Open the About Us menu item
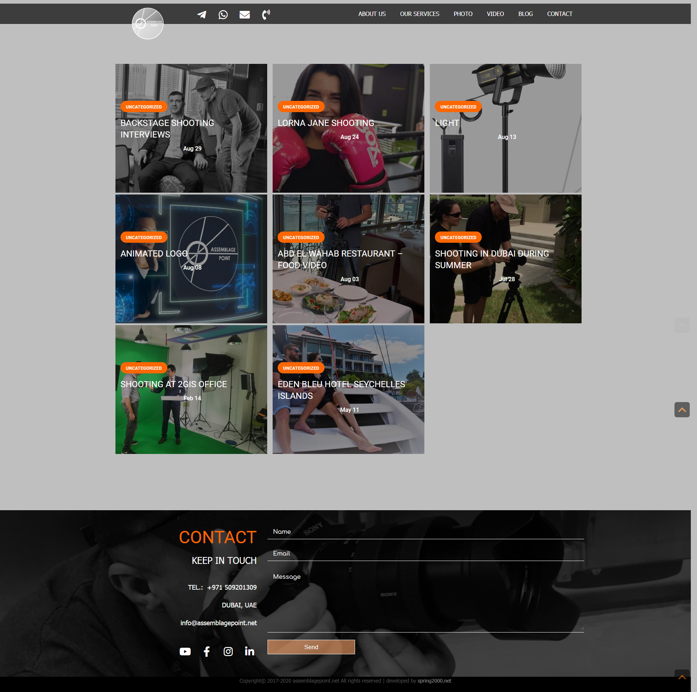The image size is (697, 692). click(x=372, y=14)
